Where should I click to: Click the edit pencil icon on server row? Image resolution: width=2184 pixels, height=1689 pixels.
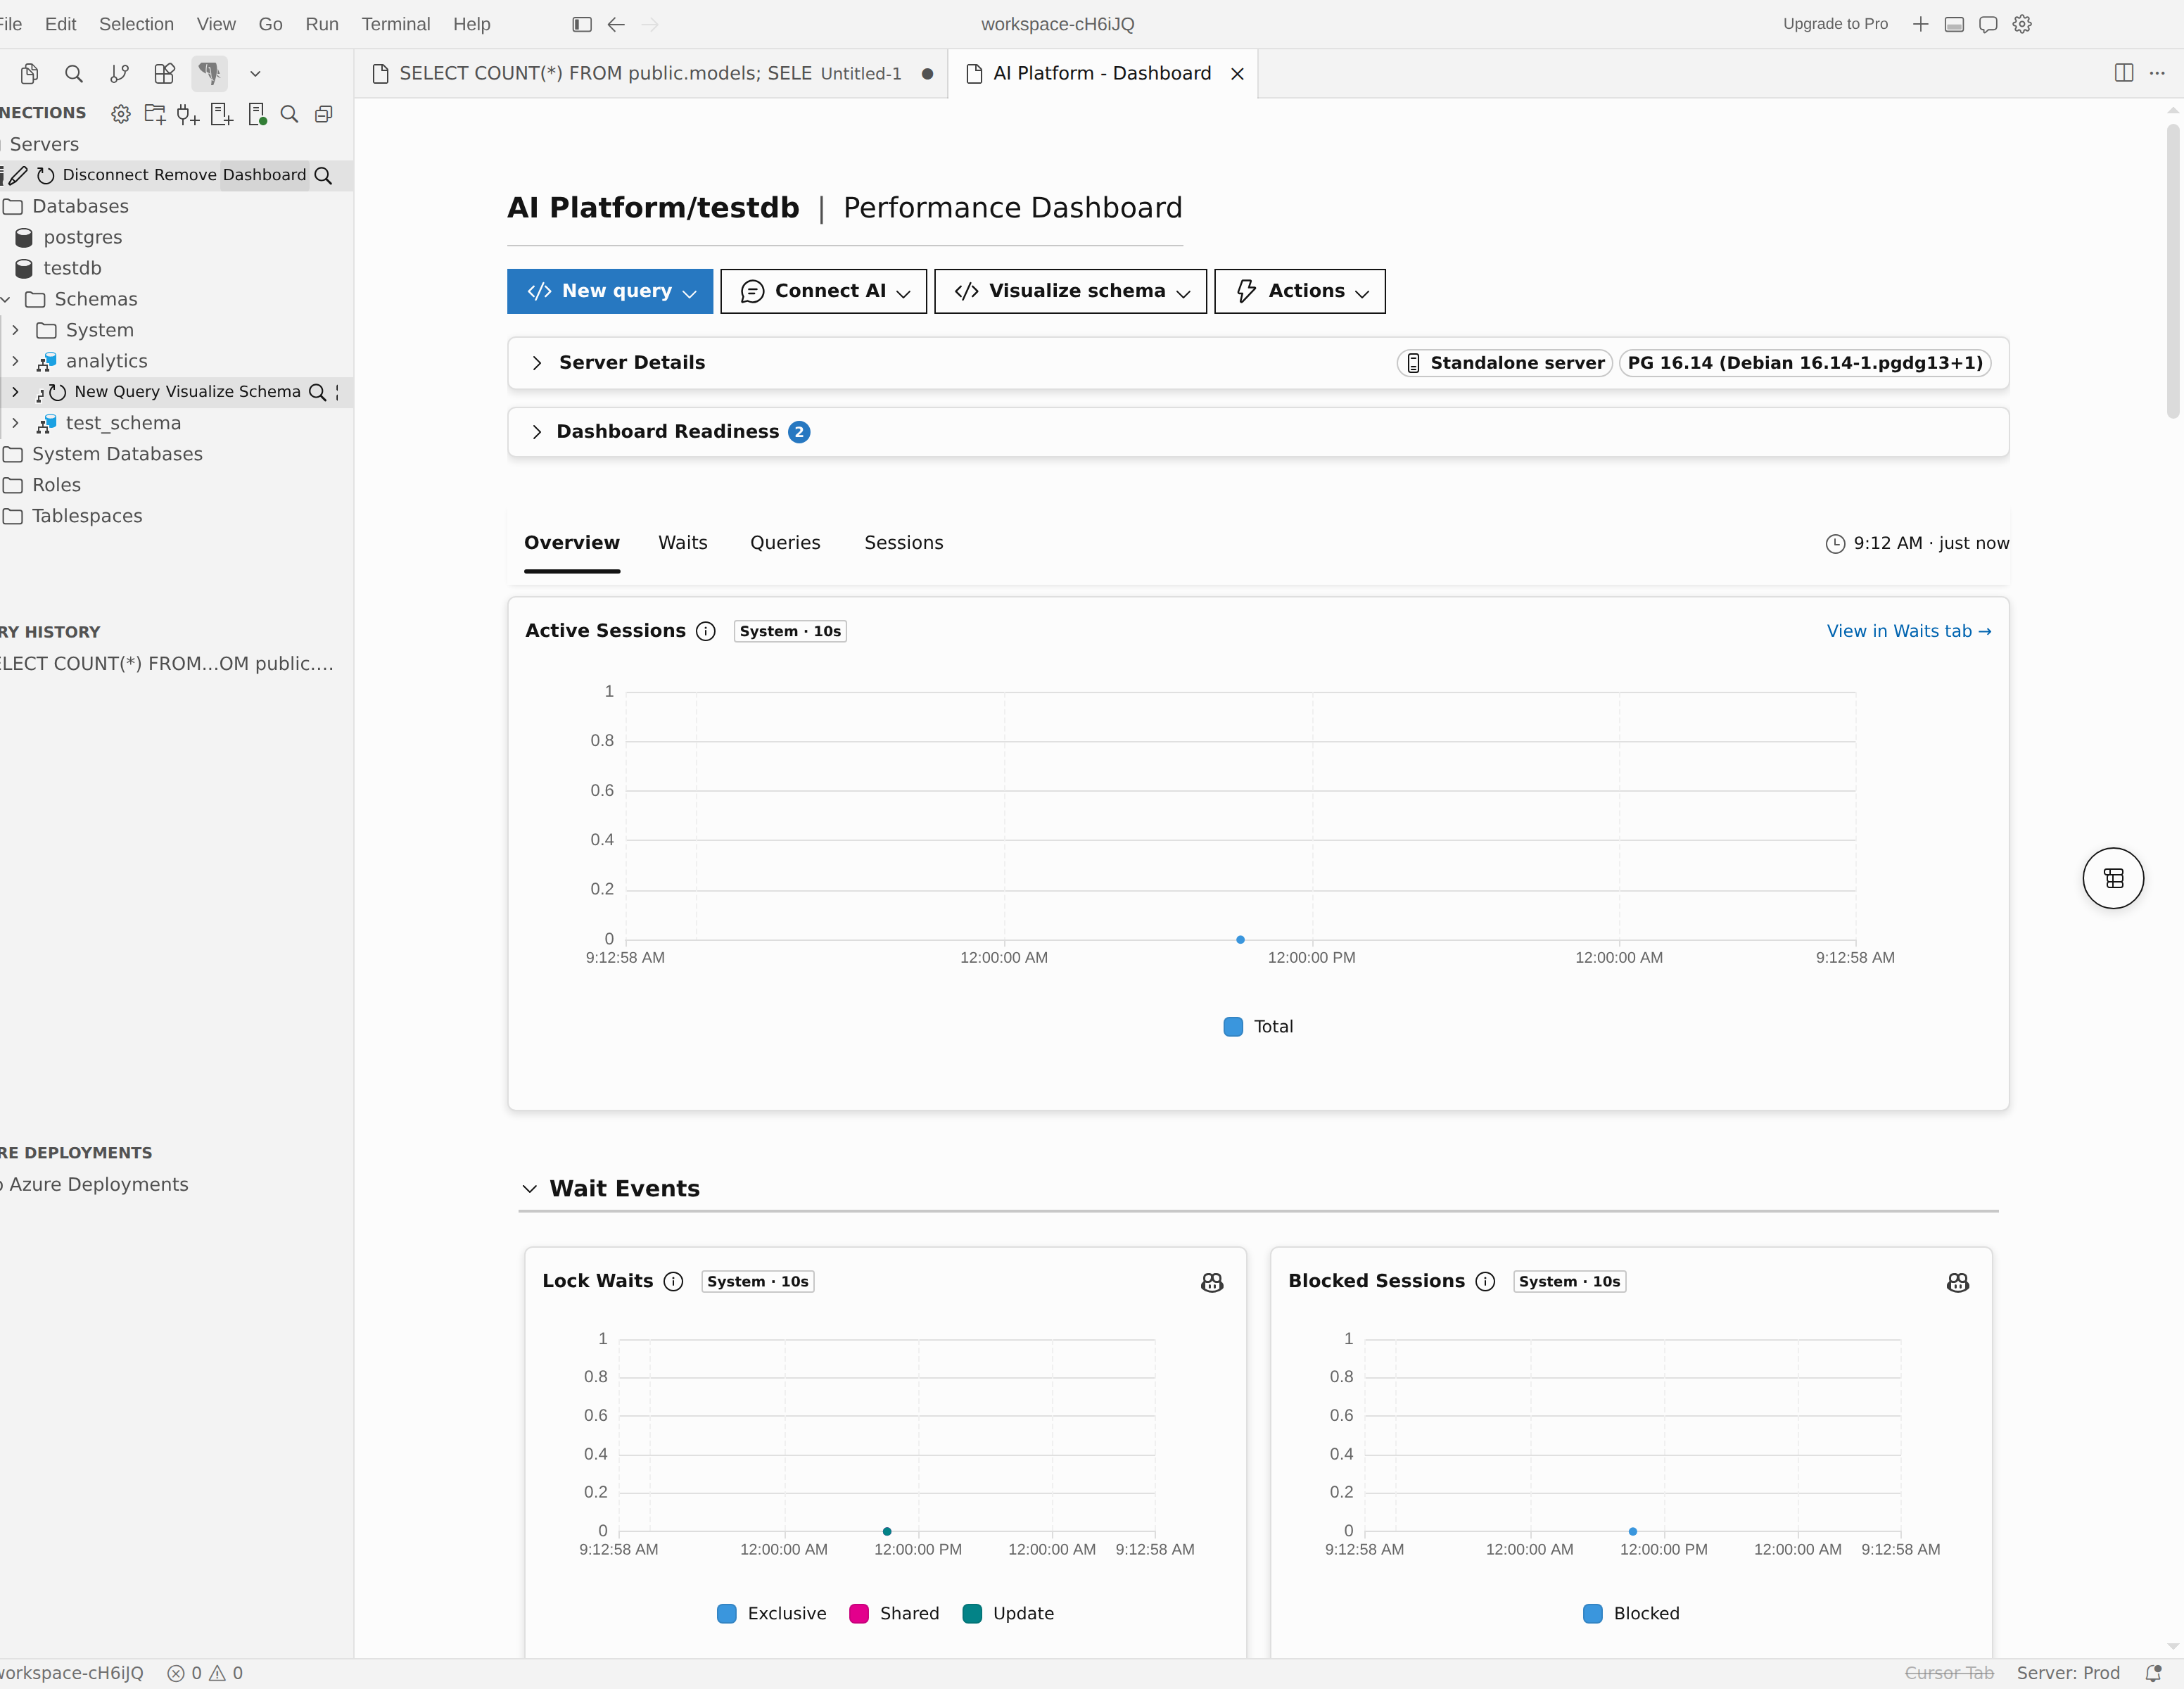coord(19,175)
